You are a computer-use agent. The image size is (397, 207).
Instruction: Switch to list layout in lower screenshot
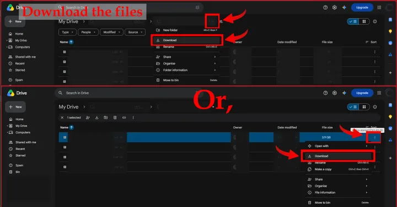tap(353, 107)
